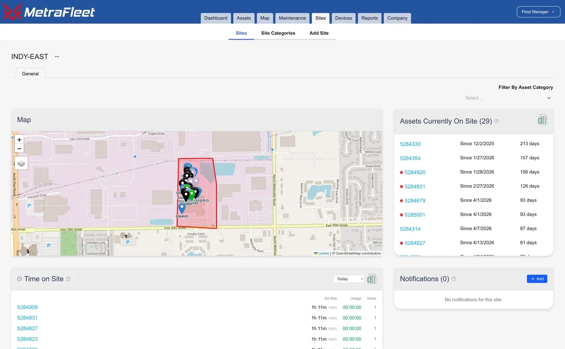Open asset 5284827 in on-site list
The height and width of the screenshot is (349, 565).
click(x=415, y=243)
